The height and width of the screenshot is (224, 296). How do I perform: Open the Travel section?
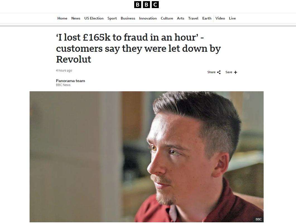point(193,18)
